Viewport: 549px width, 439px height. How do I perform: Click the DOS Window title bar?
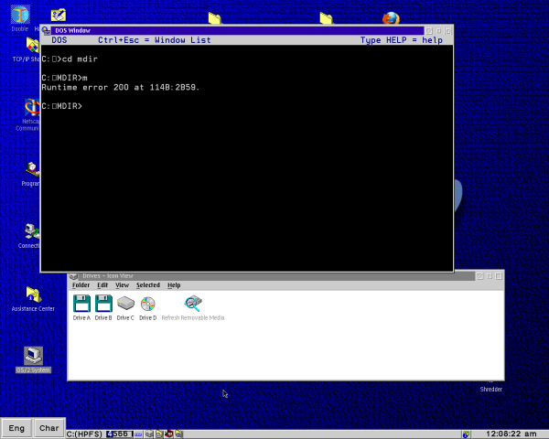238,30
